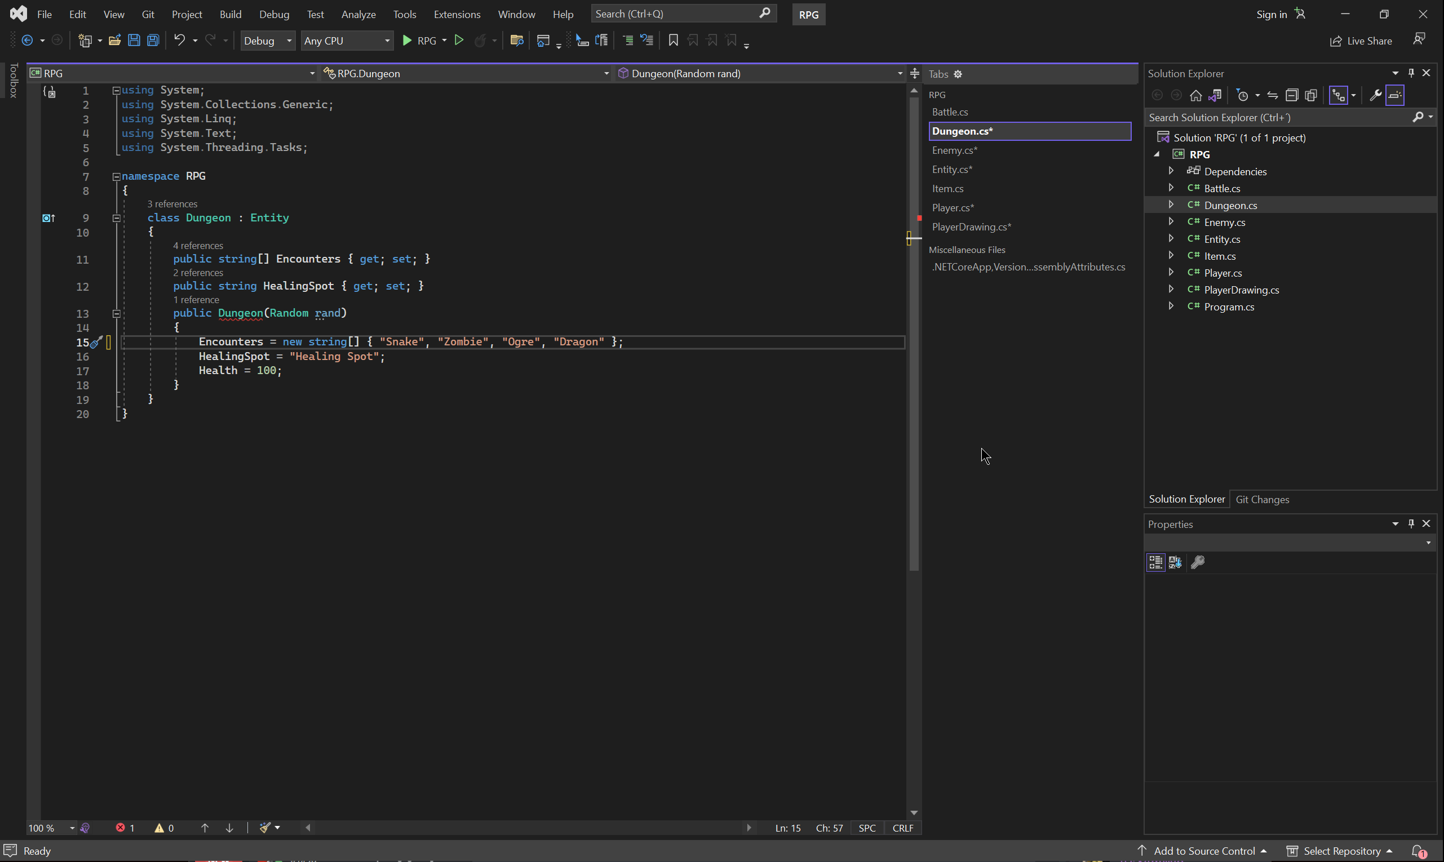Click the Live Share button
The image size is (1444, 862).
1361,41
